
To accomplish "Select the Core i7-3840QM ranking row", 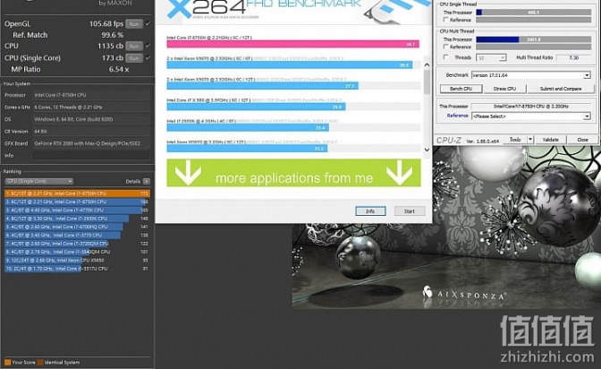I will coord(77,252).
